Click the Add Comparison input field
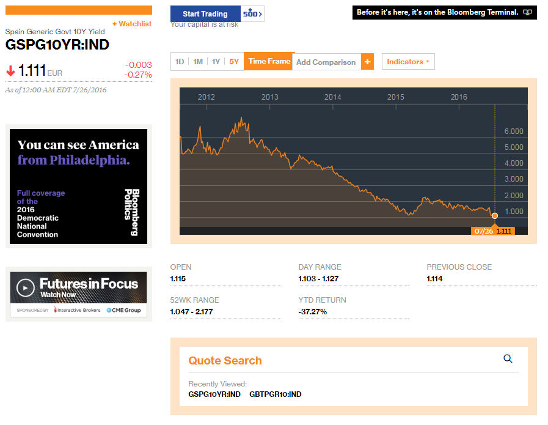The height and width of the screenshot is (425, 548). coord(326,62)
